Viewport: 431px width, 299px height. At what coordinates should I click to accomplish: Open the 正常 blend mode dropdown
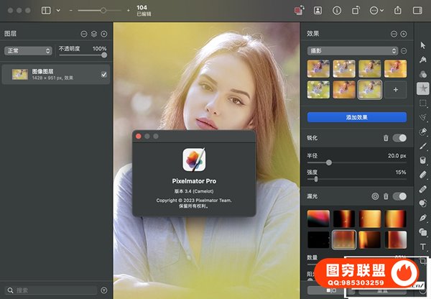[28, 51]
